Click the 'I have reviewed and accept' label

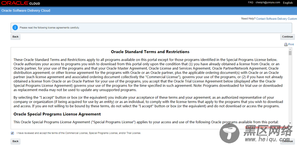point(79,133)
